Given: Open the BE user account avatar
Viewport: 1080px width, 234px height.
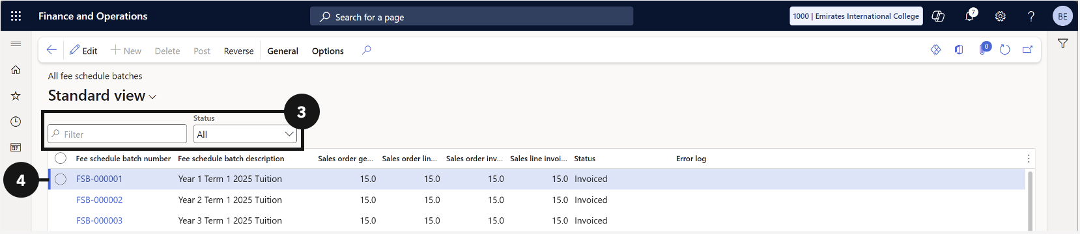Looking at the screenshot, I should (x=1062, y=16).
